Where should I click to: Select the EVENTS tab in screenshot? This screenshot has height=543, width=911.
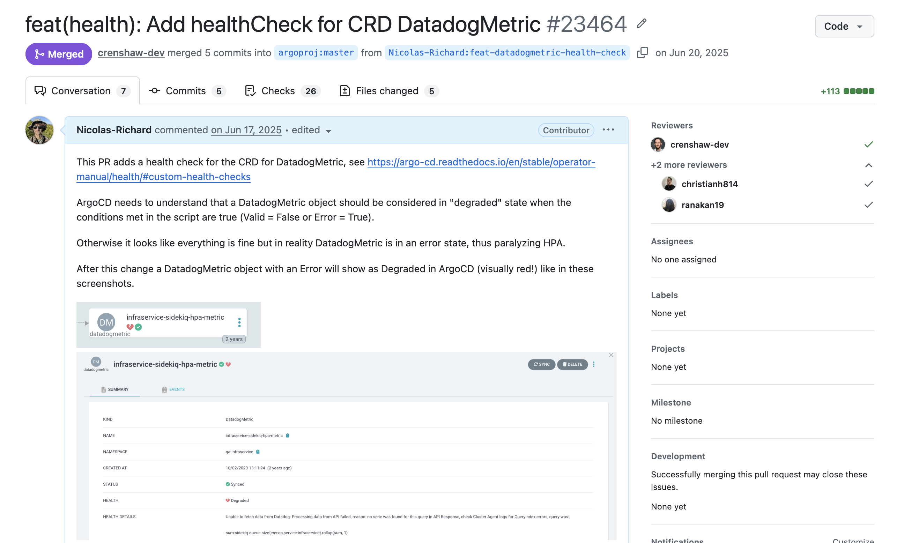173,389
